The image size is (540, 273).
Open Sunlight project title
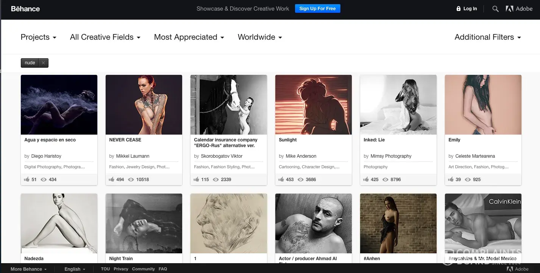[288, 140]
